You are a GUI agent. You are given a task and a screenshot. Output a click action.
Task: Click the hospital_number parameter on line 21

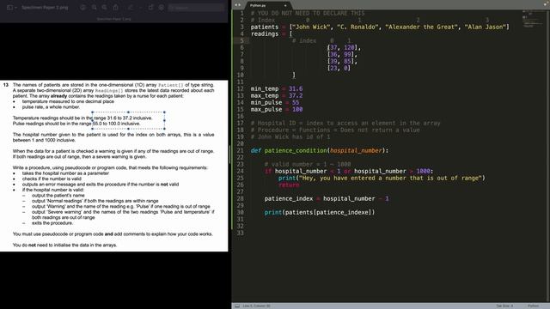pyautogui.click(x=356, y=151)
